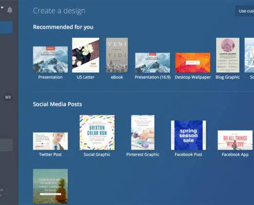The height and width of the screenshot is (205, 254).
Task: Click the Facebook Post label
Action: tap(188, 154)
